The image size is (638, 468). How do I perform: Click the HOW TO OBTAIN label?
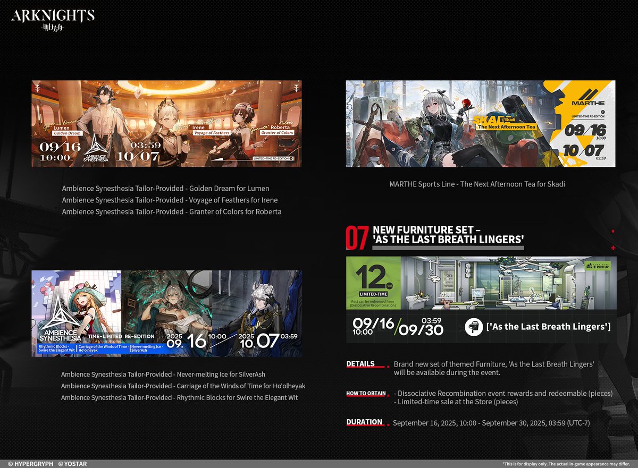tap(366, 393)
